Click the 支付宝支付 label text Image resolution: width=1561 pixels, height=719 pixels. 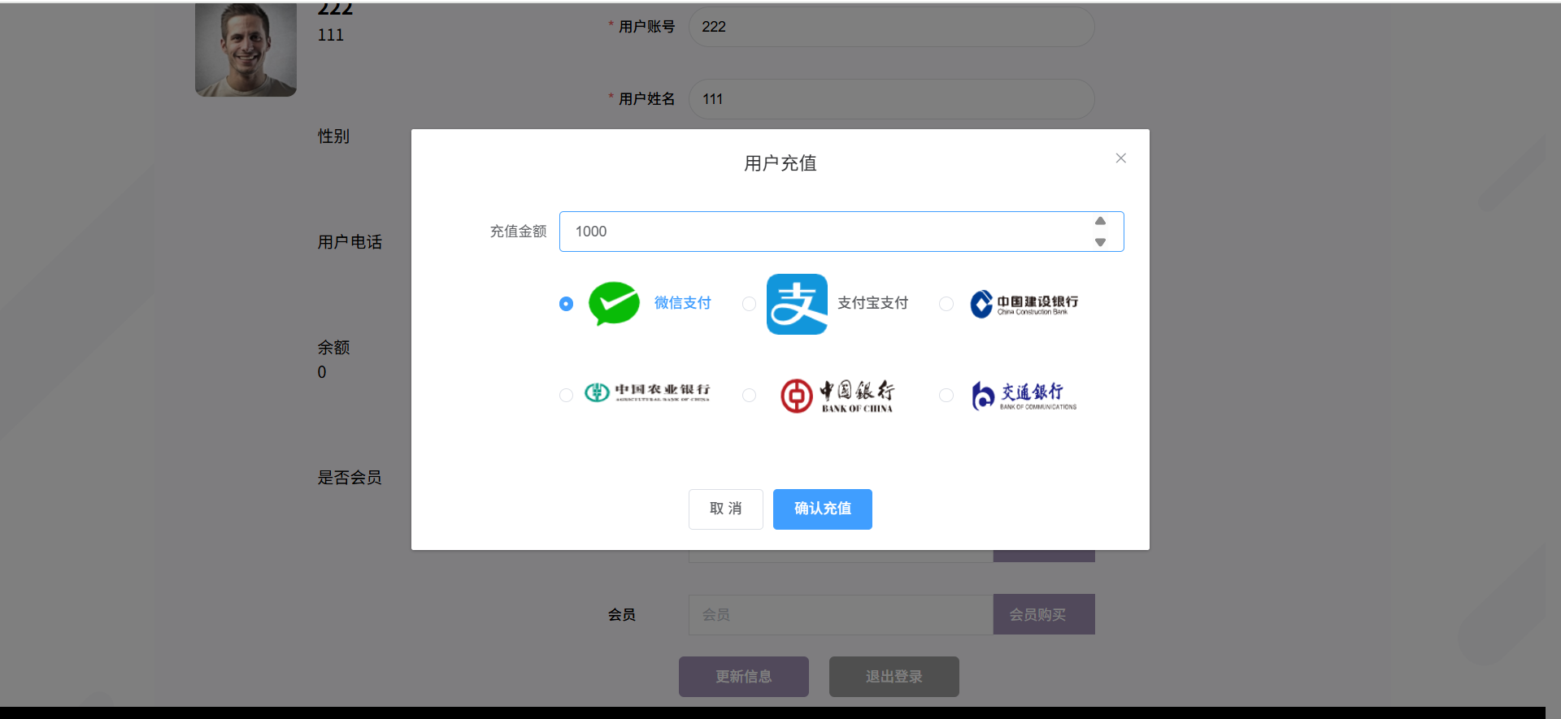click(x=873, y=303)
